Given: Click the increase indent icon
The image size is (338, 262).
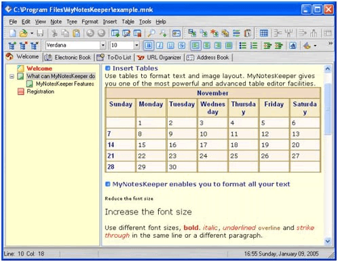Looking at the screenshot, I should [279, 45].
